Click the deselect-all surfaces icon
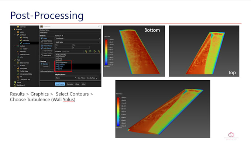 click(x=99, y=52)
